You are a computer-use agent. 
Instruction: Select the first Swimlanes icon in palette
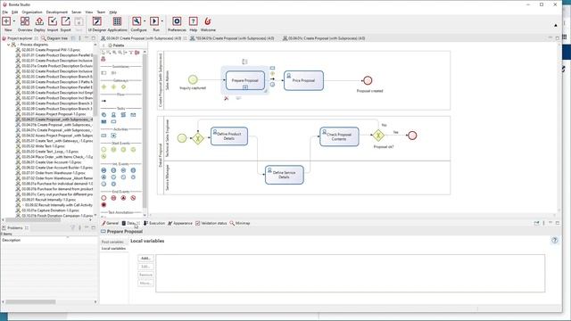click(103, 73)
